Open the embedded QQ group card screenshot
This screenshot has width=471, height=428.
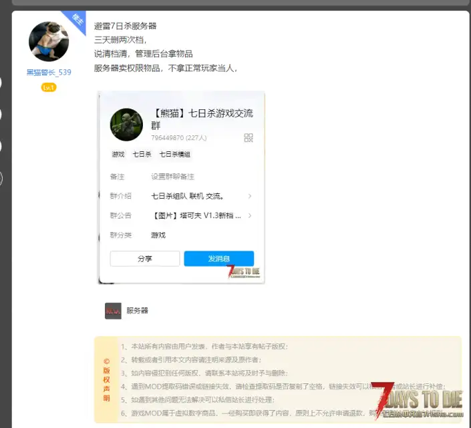[x=182, y=187]
